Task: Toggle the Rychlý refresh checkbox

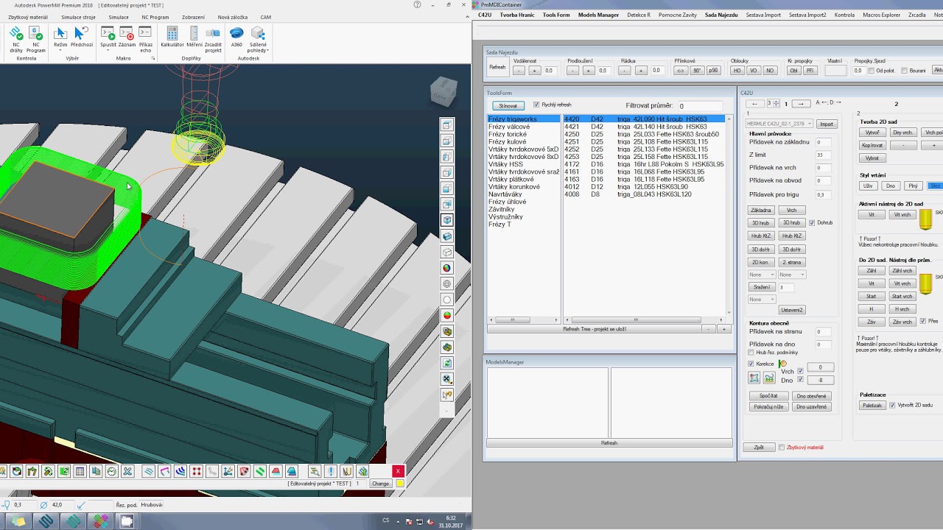Action: [x=536, y=105]
